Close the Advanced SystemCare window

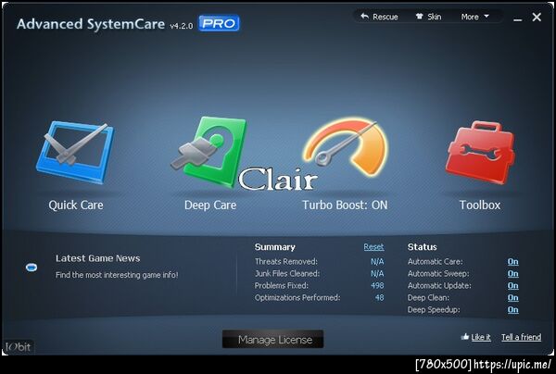pos(537,17)
